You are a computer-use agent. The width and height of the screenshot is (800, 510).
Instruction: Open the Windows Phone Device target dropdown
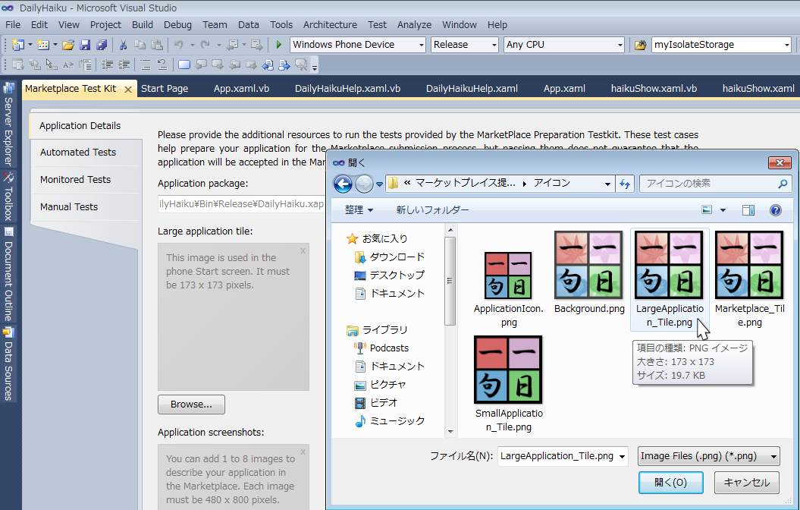[x=422, y=45]
